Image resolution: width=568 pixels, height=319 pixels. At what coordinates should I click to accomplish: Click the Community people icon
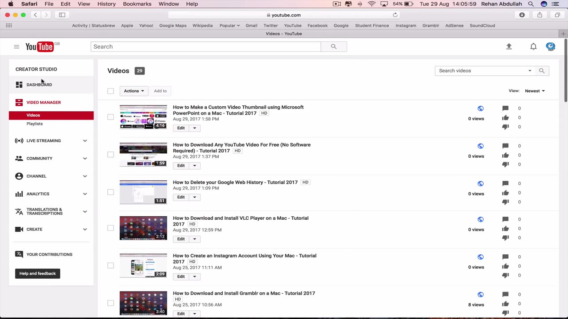pyautogui.click(x=19, y=158)
